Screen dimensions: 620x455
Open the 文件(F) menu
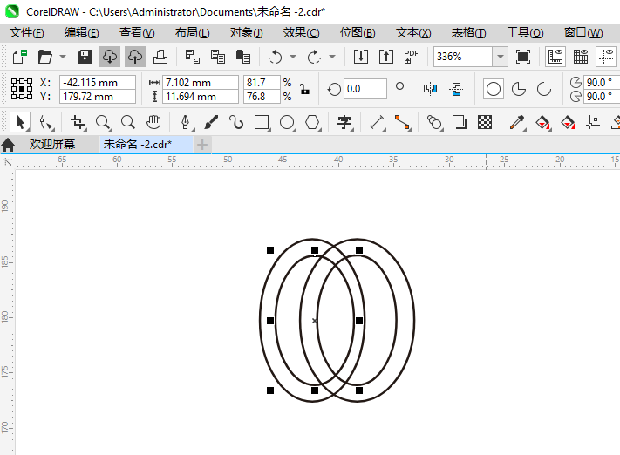(x=26, y=32)
